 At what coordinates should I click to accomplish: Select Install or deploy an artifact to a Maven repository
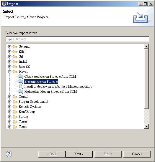click(58, 87)
